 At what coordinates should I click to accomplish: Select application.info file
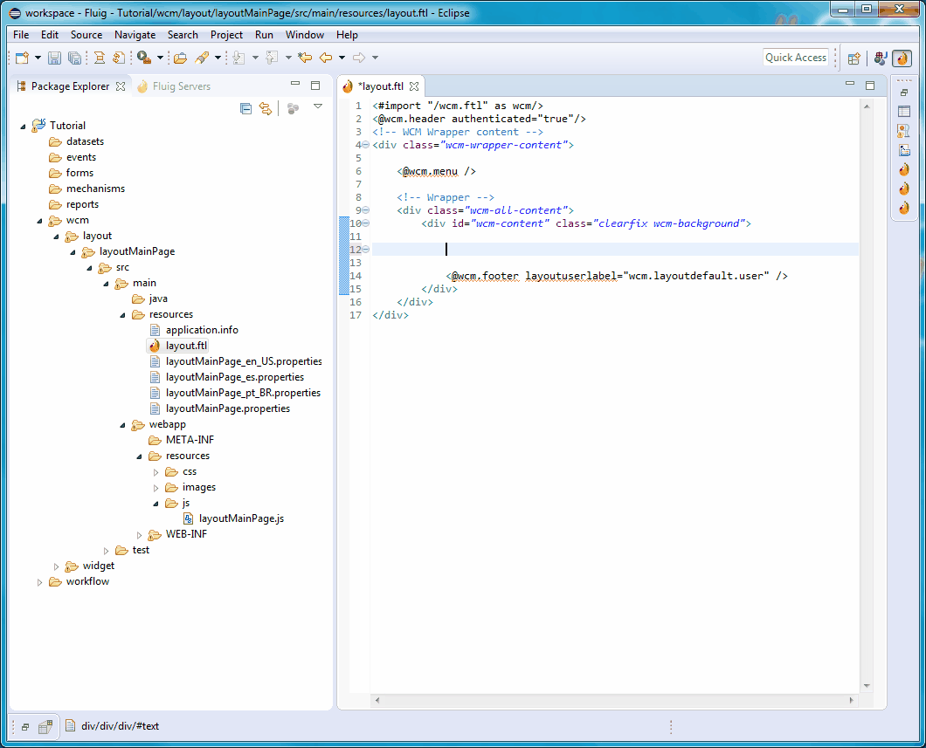click(x=202, y=330)
